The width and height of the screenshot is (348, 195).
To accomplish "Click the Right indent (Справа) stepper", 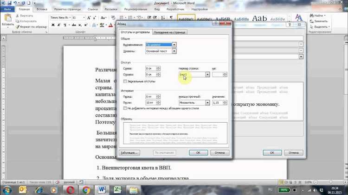I will click(158, 75).
